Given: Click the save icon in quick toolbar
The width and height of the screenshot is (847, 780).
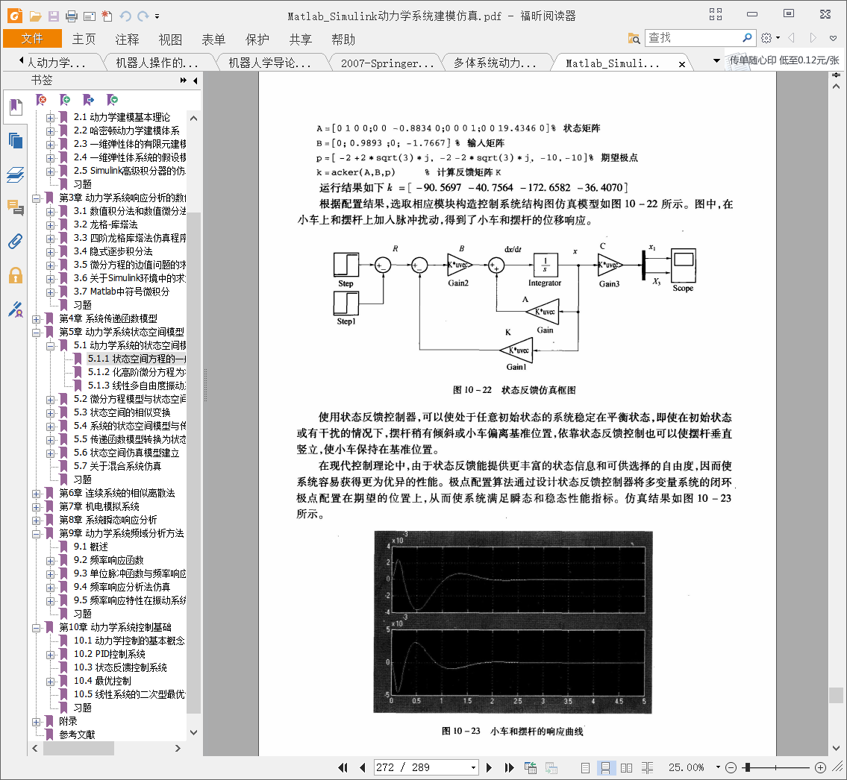Looking at the screenshot, I should tap(54, 16).
